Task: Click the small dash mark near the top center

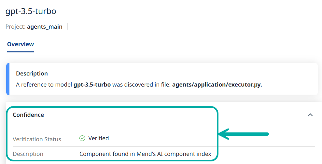Action: [x=204, y=29]
